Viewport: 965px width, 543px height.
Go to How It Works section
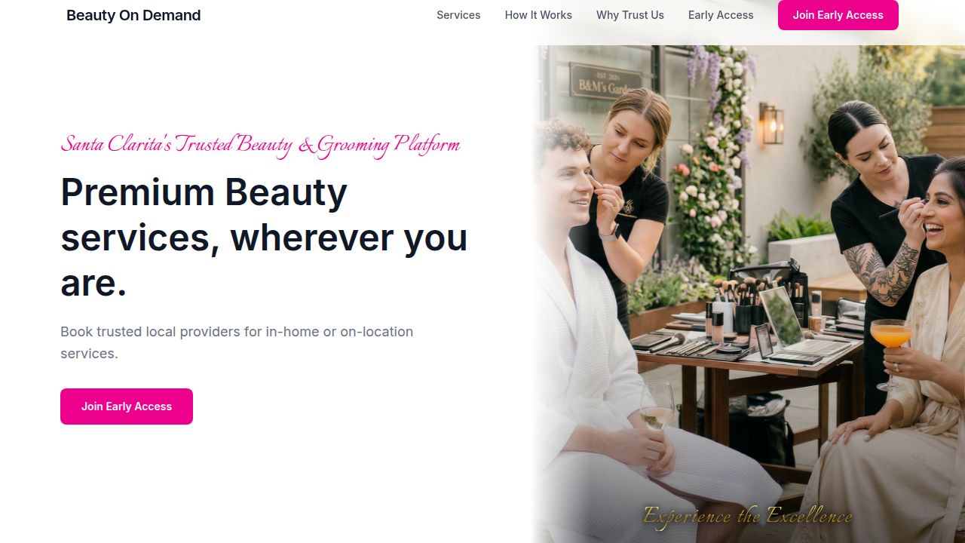[538, 15]
